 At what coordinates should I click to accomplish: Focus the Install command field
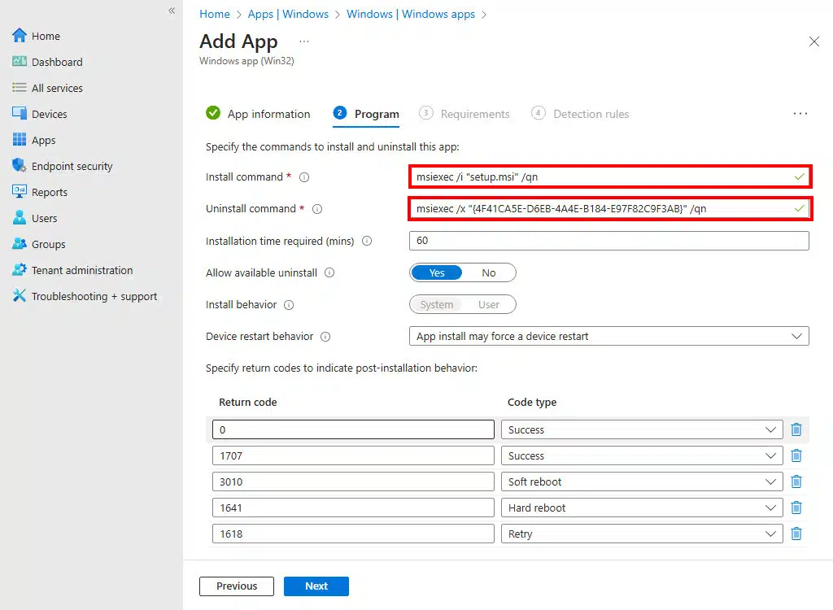(610, 176)
